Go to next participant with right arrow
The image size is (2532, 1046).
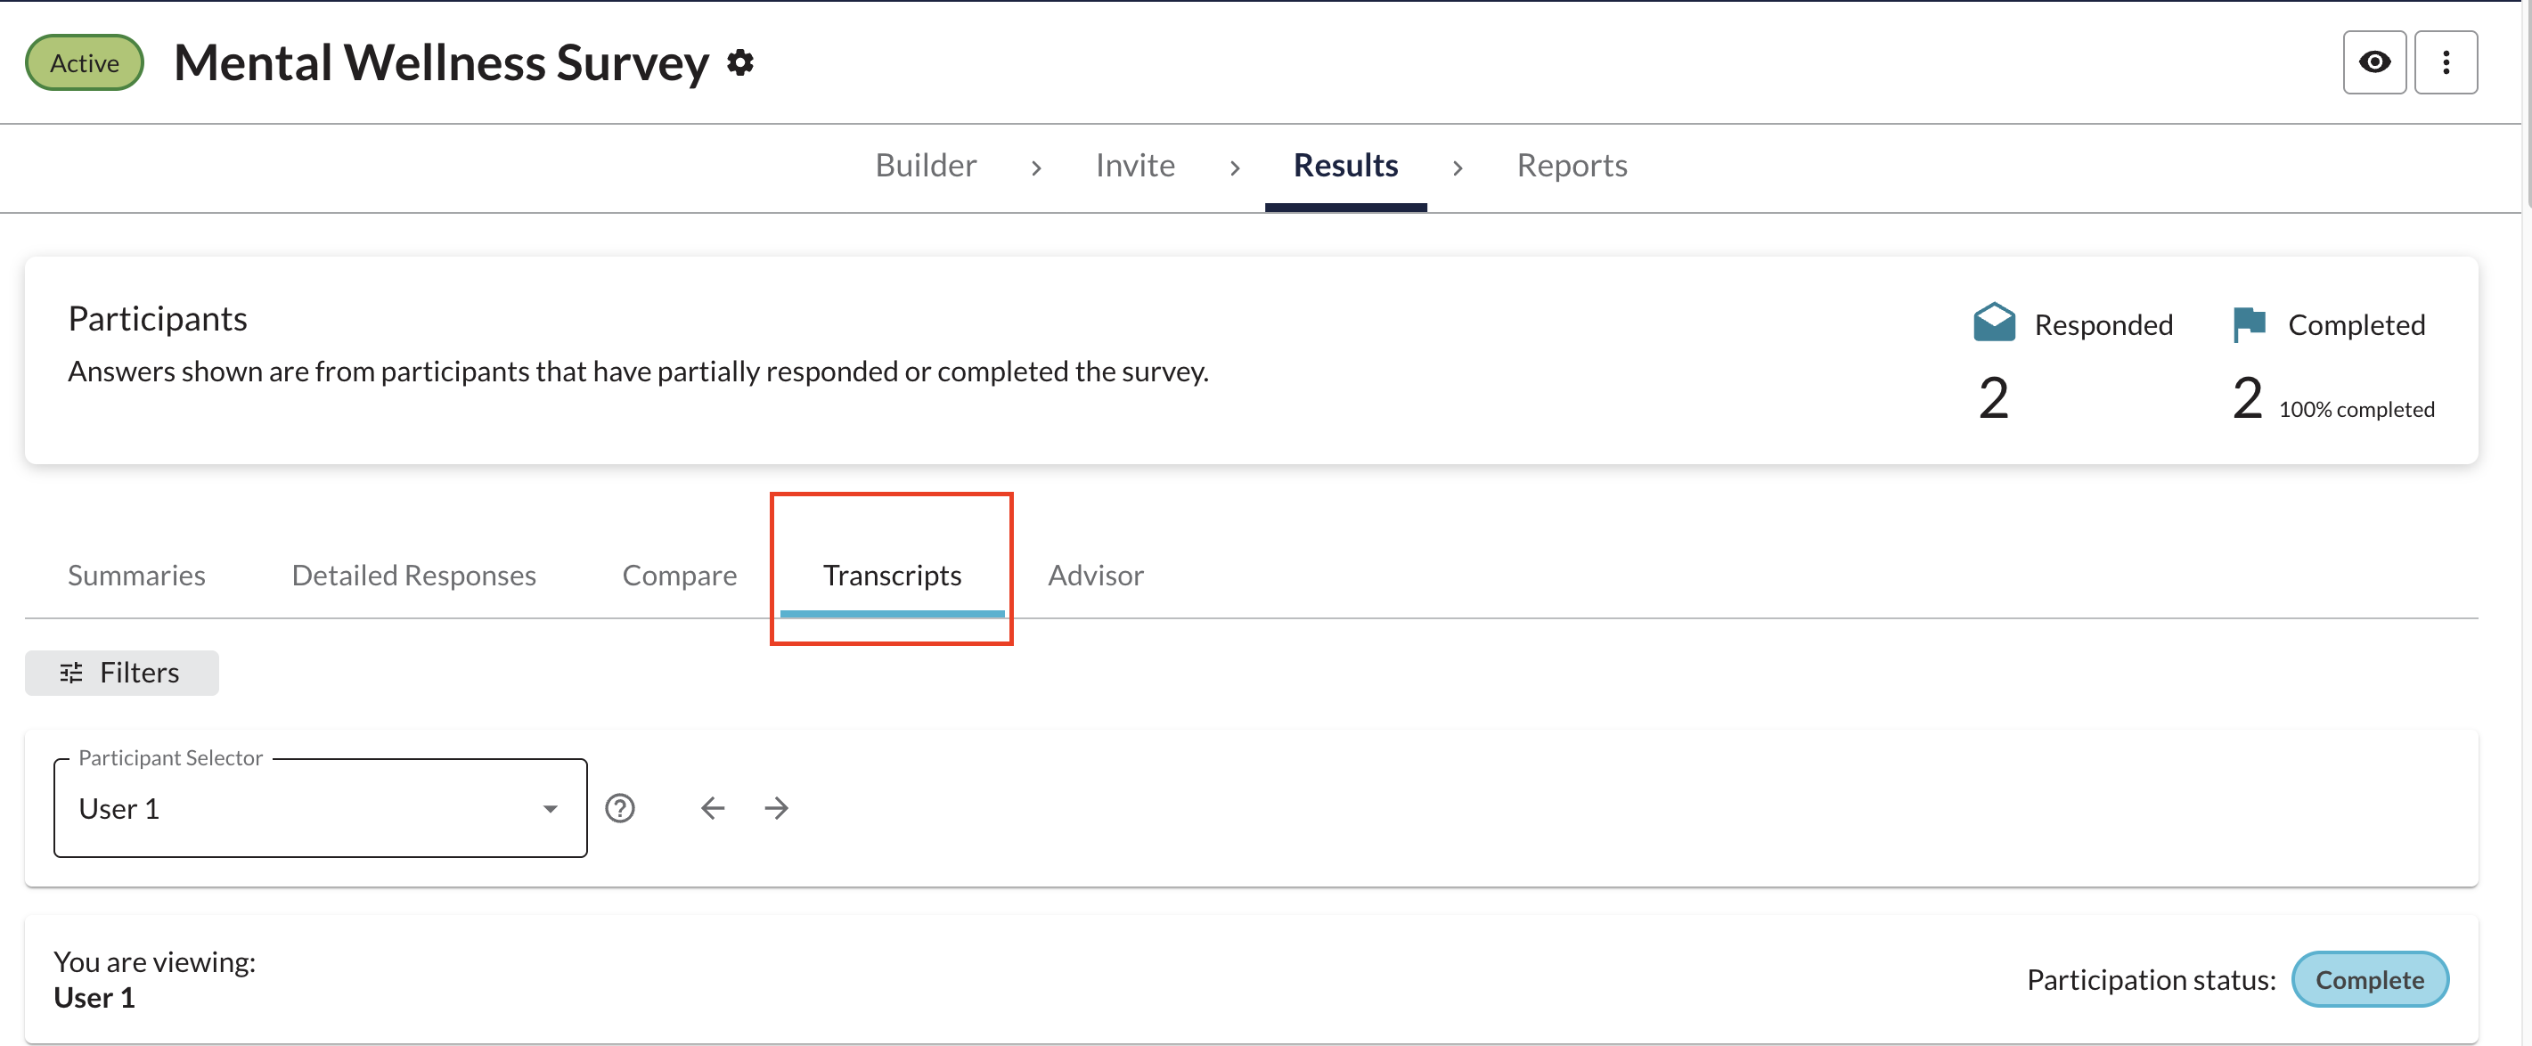tap(777, 808)
